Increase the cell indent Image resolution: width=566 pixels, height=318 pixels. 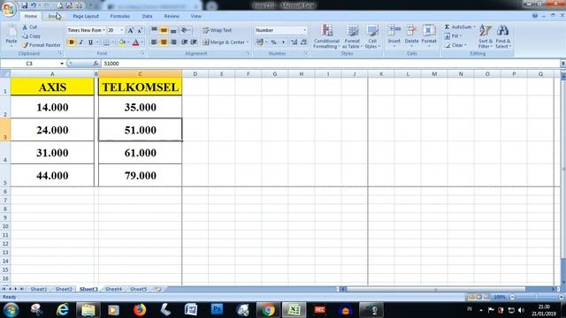194,42
